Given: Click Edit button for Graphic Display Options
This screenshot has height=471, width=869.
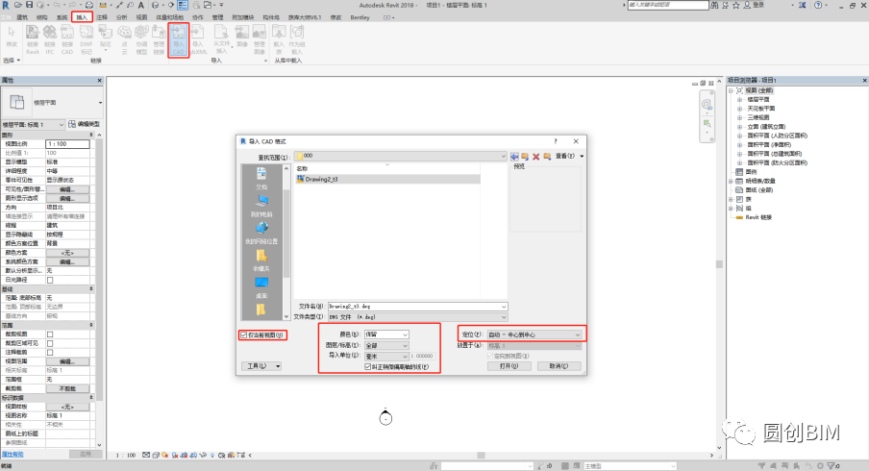Looking at the screenshot, I should point(67,198).
